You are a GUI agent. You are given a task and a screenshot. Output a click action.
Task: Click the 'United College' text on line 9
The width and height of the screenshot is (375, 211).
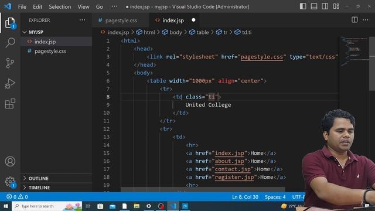pyautogui.click(x=208, y=105)
